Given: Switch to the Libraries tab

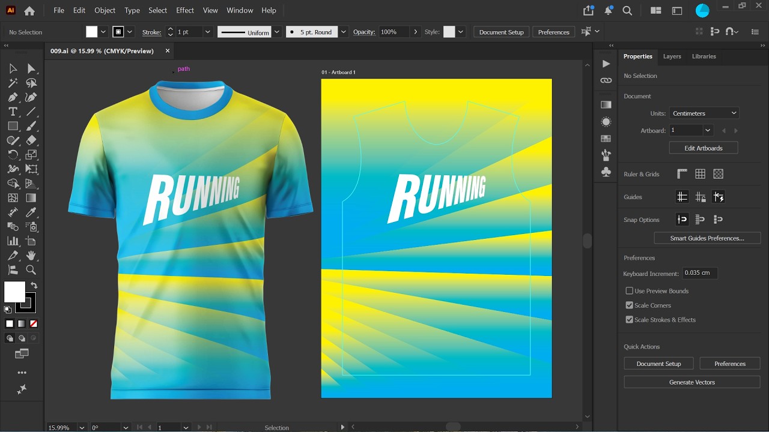Looking at the screenshot, I should click(x=704, y=56).
